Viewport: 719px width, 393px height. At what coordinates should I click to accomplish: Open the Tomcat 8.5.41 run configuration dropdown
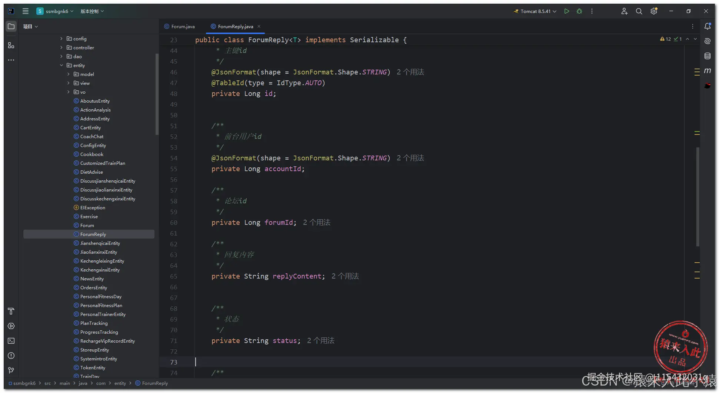[535, 11]
